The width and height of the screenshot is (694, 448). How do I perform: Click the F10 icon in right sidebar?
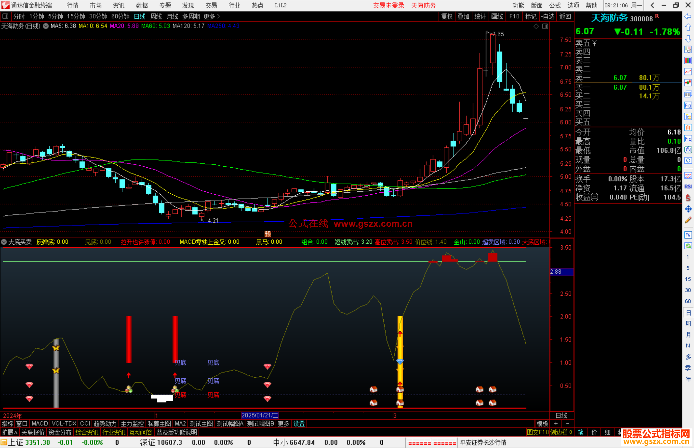pyautogui.click(x=688, y=105)
